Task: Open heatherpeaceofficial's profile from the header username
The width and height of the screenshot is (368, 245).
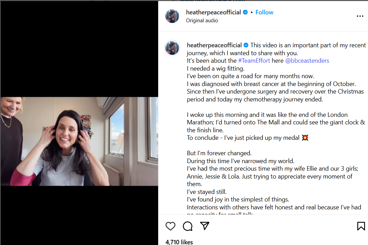Action: 213,12
